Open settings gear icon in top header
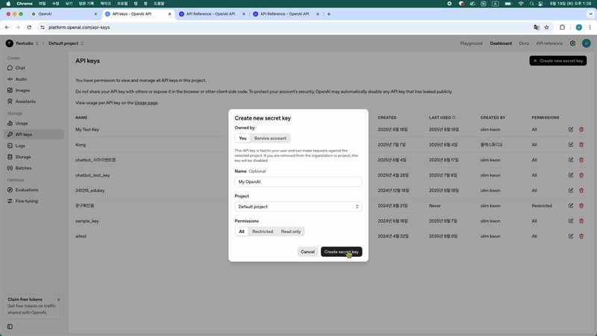 pos(572,43)
